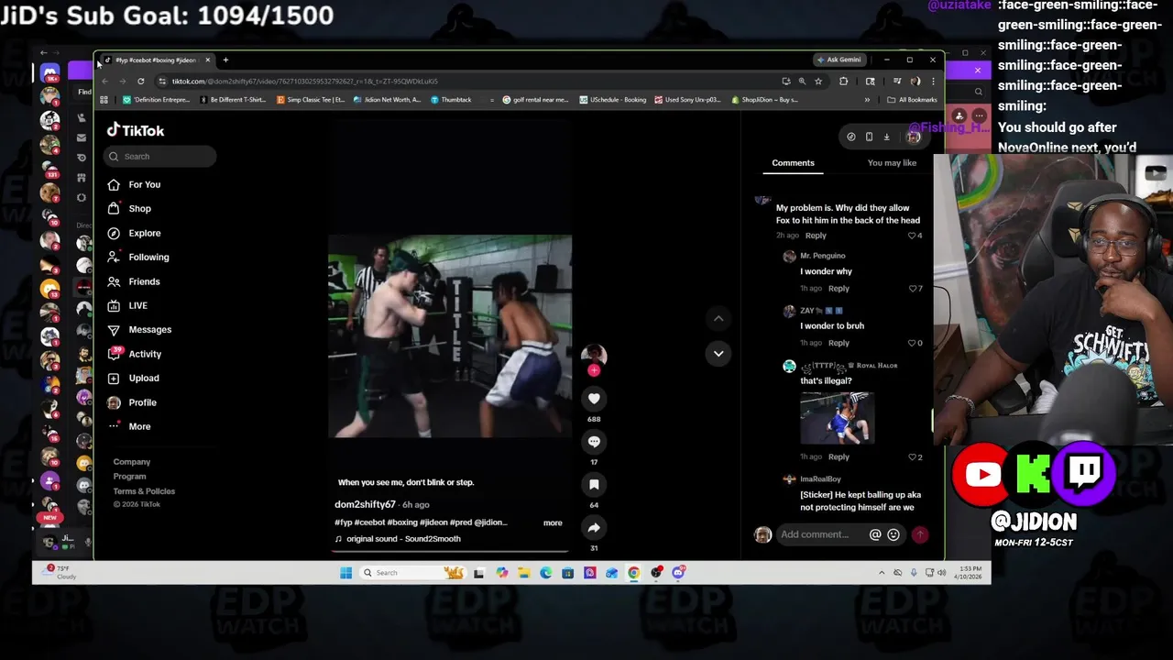1173x660 pixels.
Task: Open the Windows Start menu
Action: 345,573
